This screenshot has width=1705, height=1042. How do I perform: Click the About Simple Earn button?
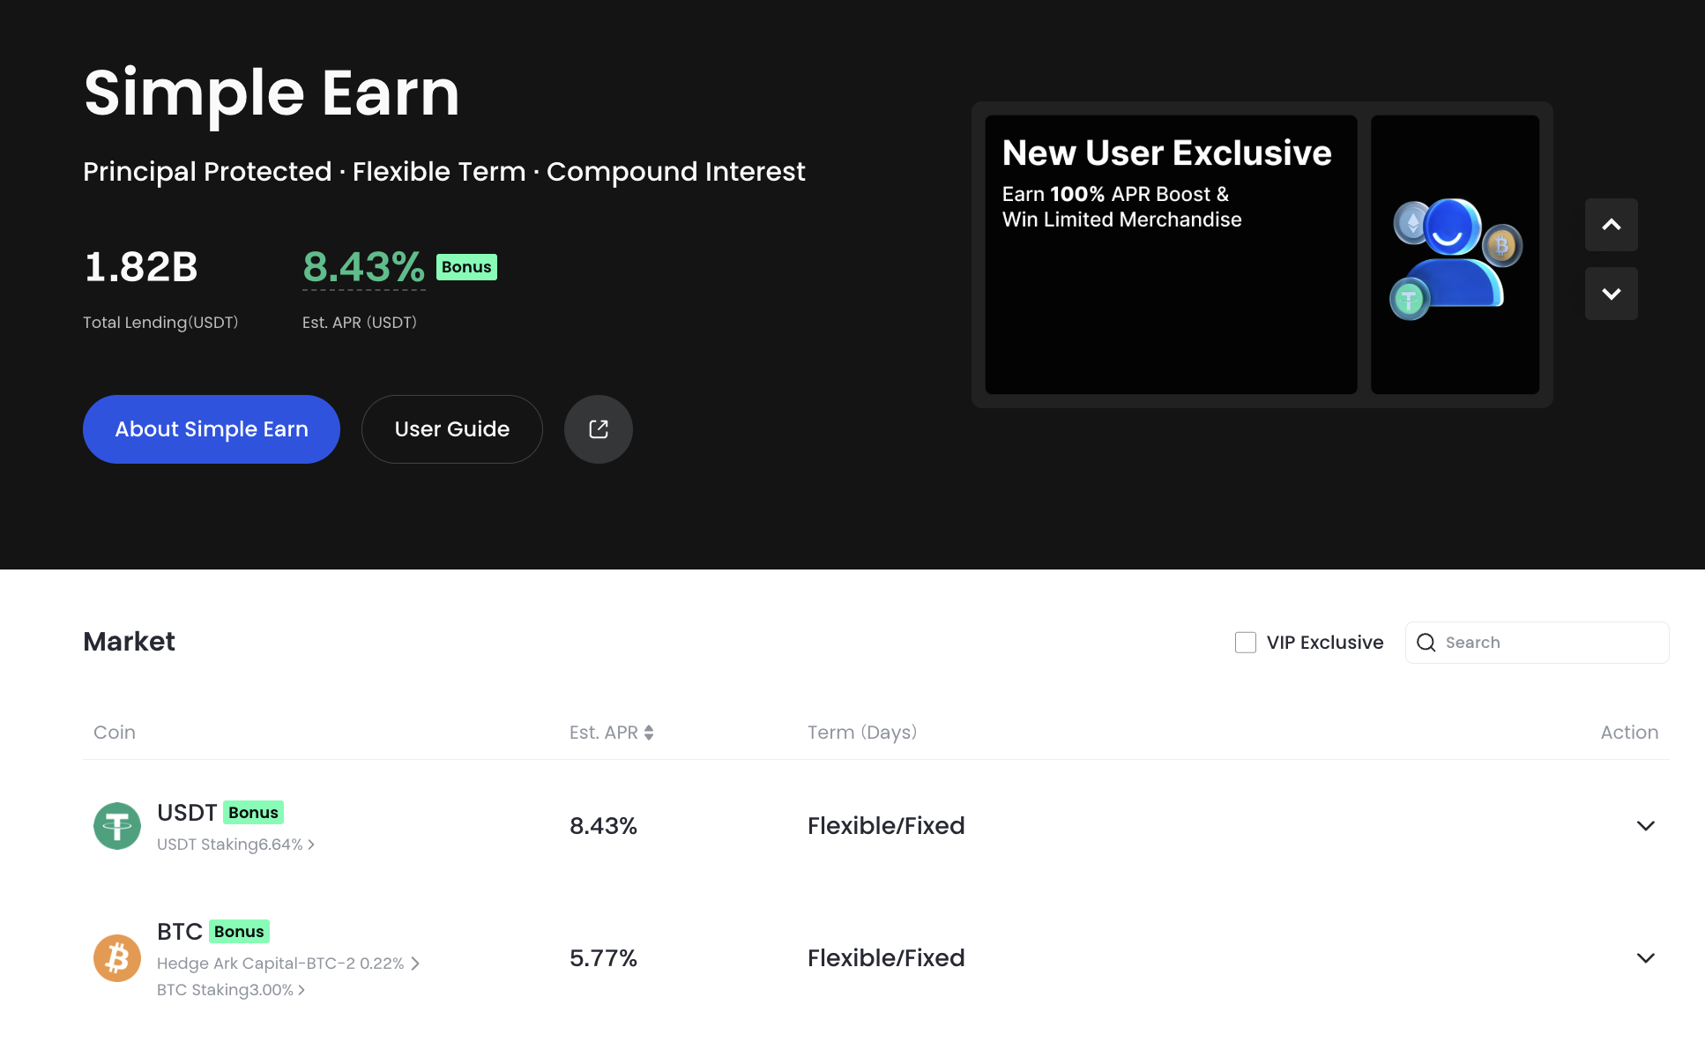212,429
